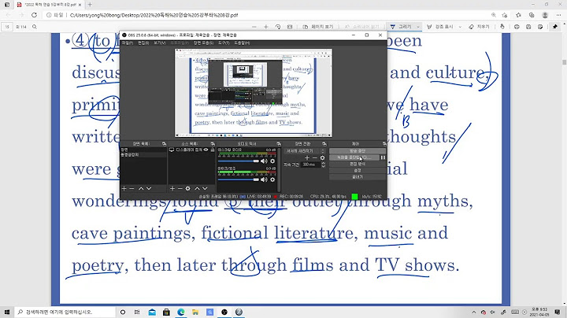The width and height of the screenshot is (567, 318).
Task: Pin the PDF toolbar
Action: pos(555,27)
